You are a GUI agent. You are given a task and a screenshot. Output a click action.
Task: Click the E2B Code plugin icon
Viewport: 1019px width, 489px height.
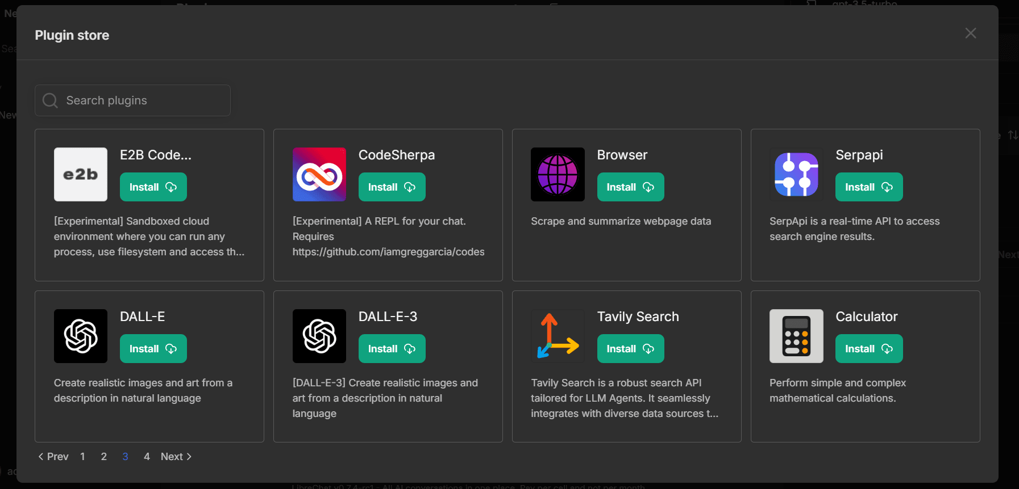click(80, 174)
